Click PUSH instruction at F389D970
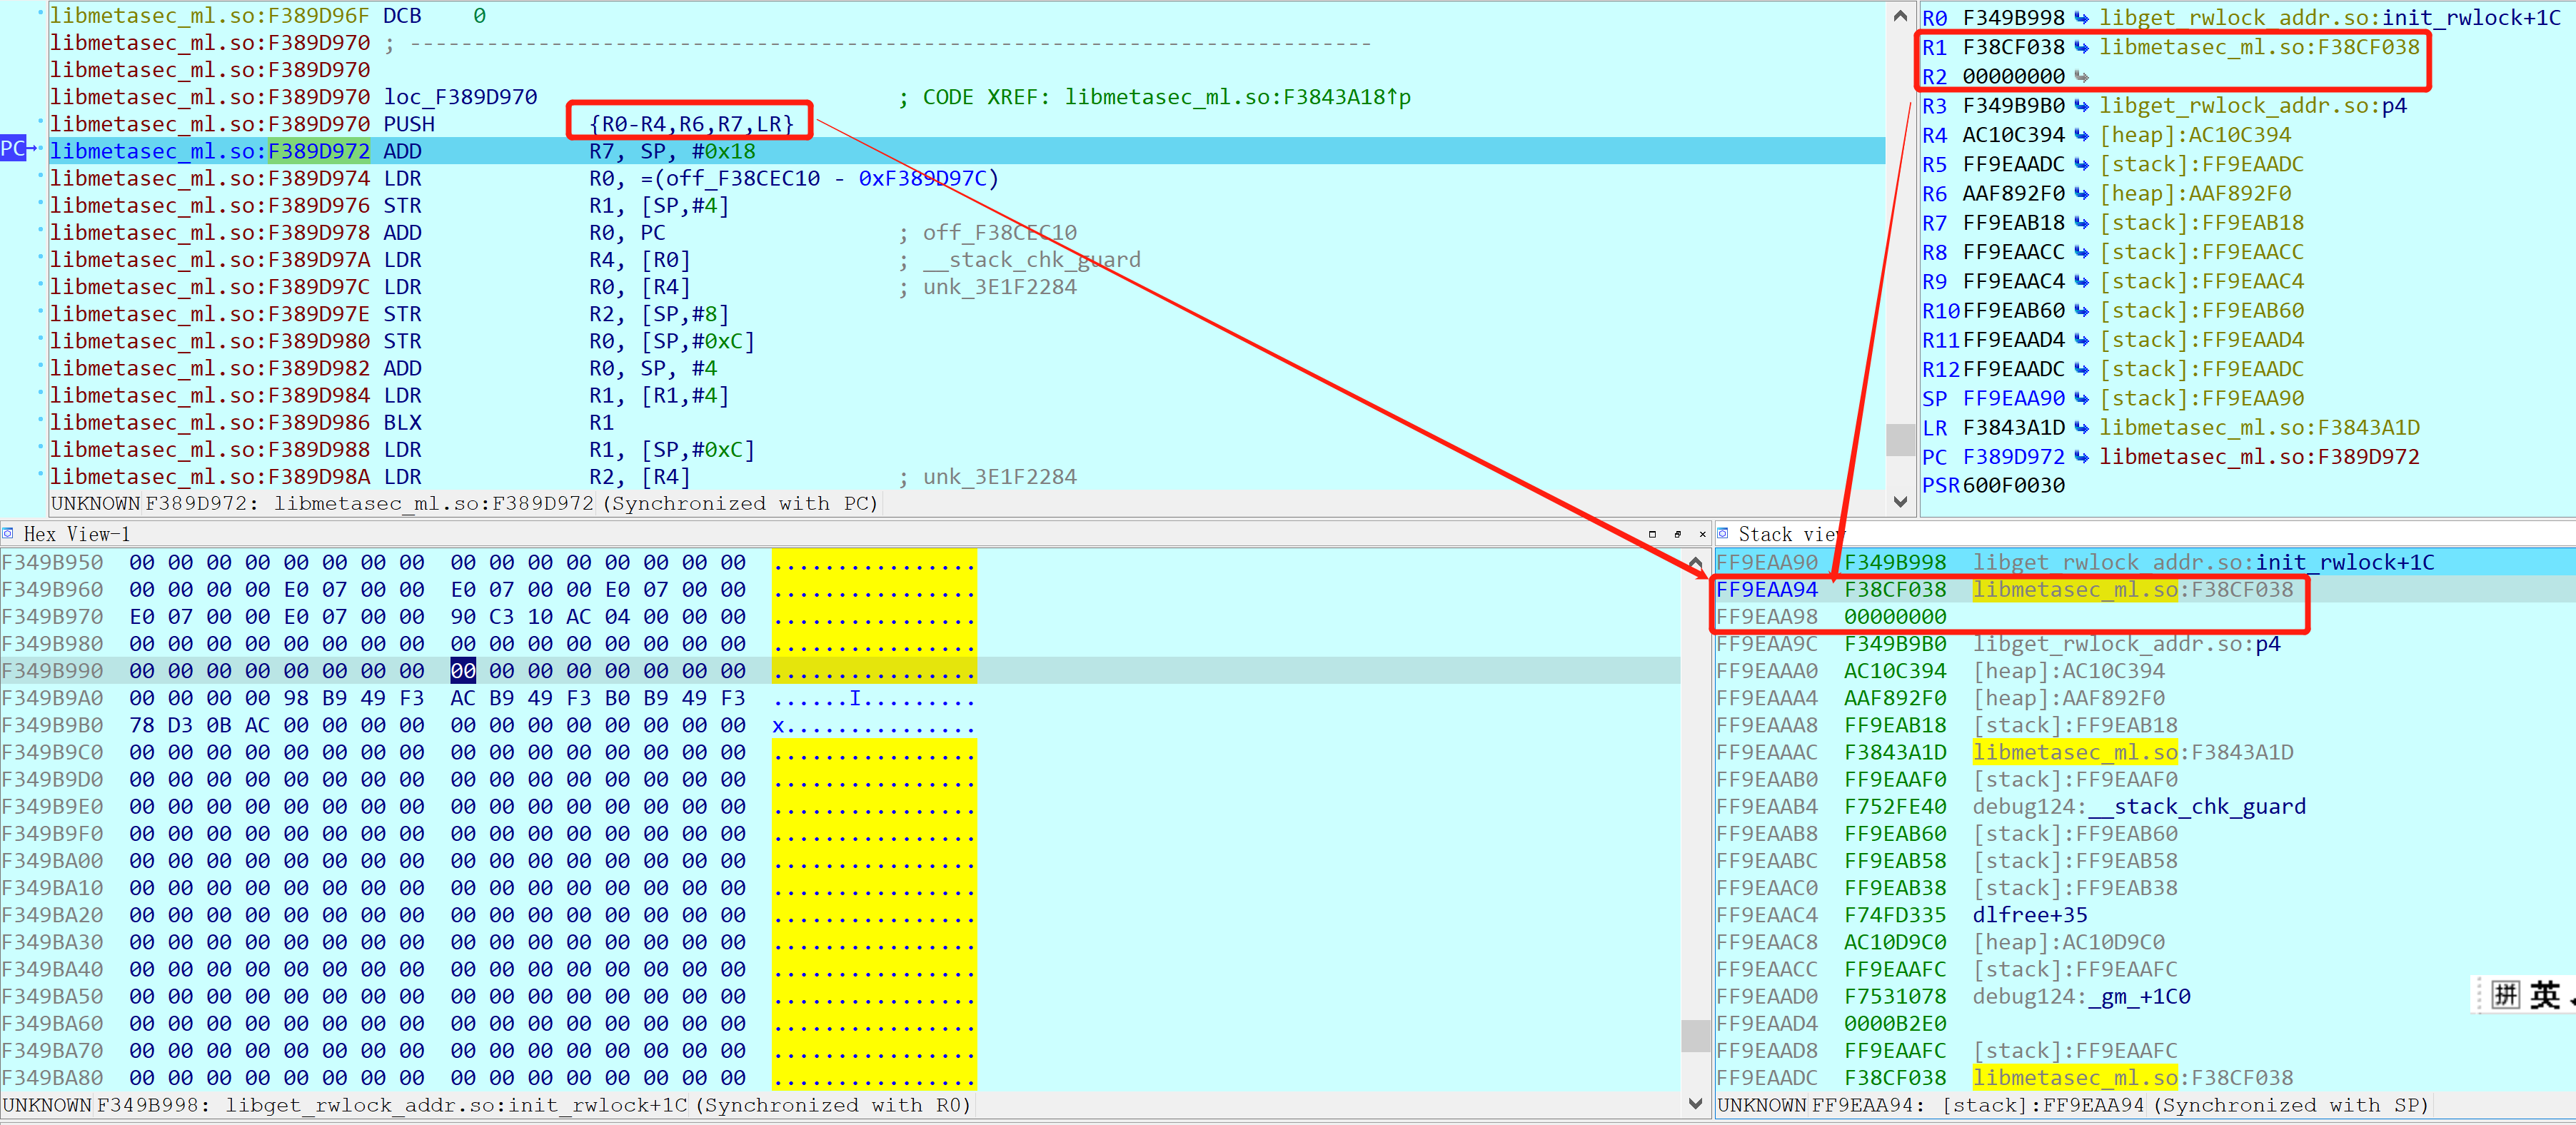This screenshot has width=2576, height=1125. pos(410,124)
